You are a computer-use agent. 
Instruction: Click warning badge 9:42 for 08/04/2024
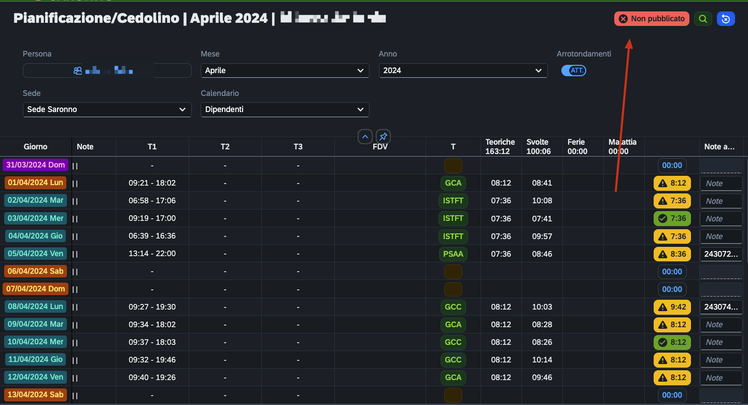tap(672, 306)
